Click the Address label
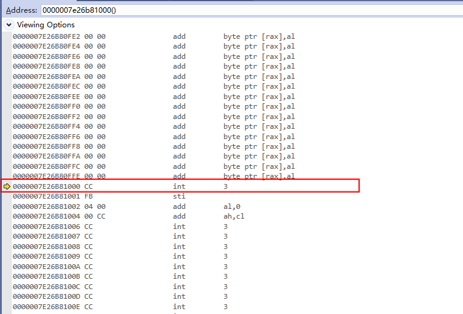463x314 pixels. [x=21, y=10]
